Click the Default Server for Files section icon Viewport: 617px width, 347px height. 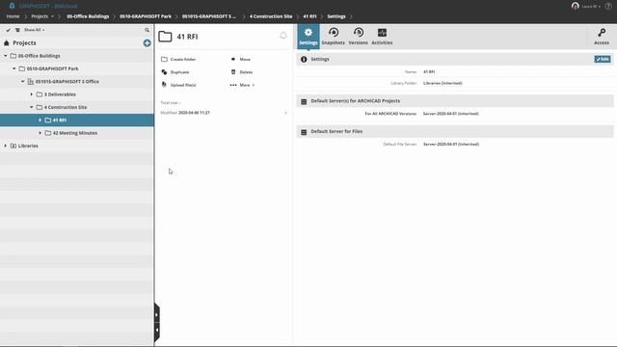tap(304, 132)
